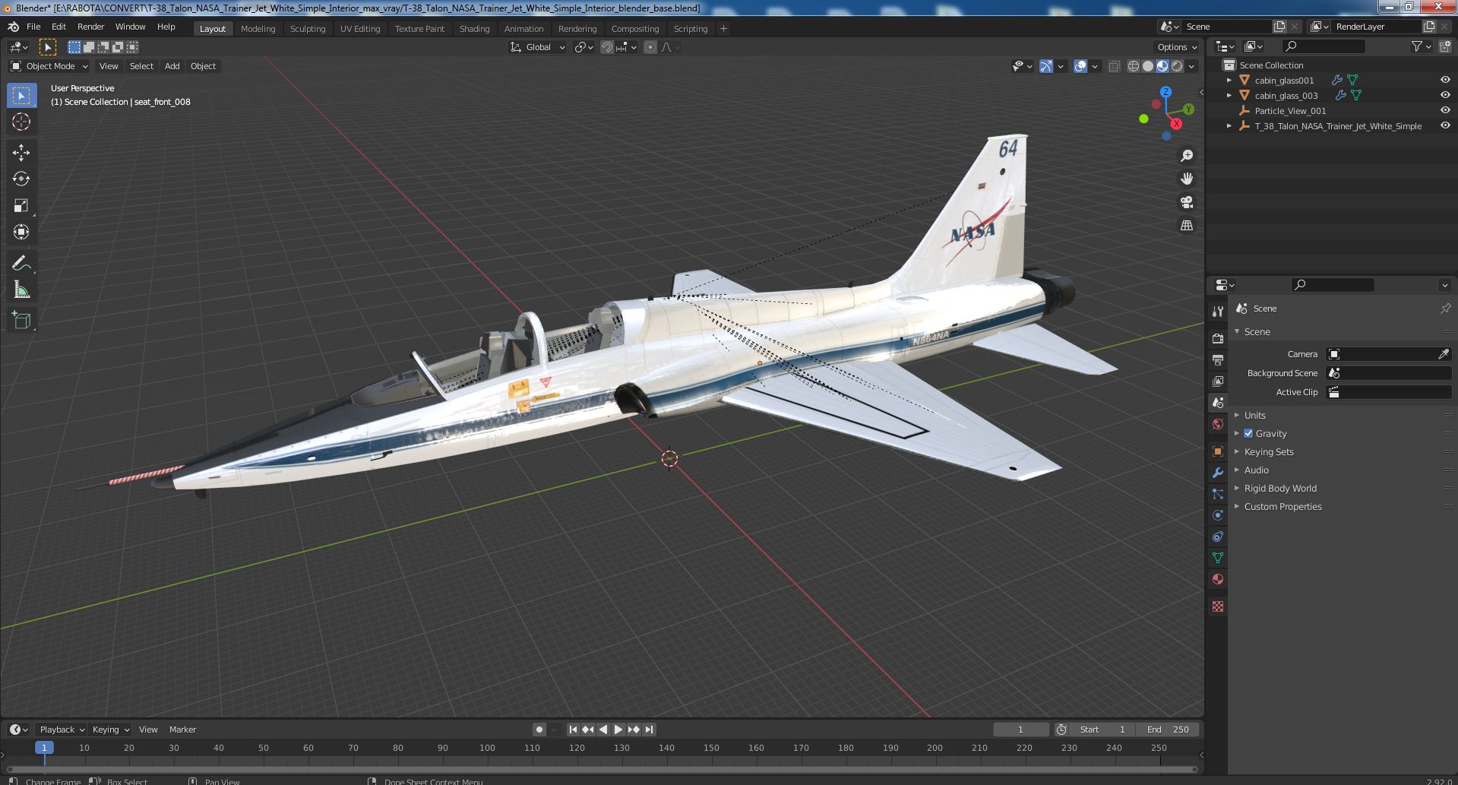Hide cabin_glass001 in viewport
Viewport: 1458px width, 785px height.
1444,80
